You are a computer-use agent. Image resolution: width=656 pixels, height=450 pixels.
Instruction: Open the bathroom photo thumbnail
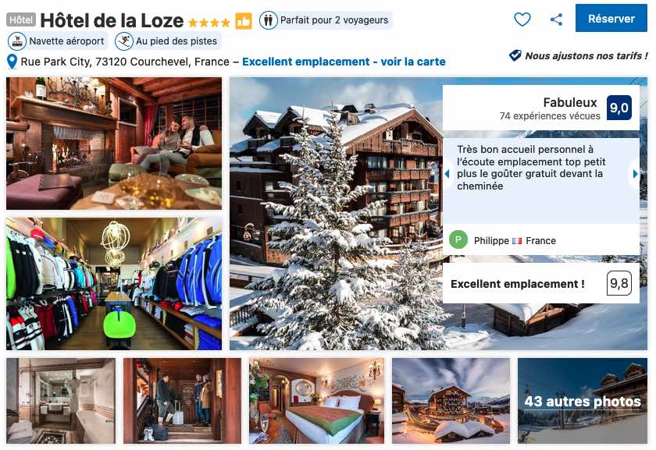coord(61,401)
